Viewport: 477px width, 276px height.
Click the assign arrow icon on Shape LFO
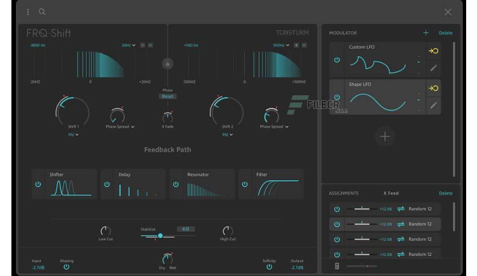click(434, 88)
